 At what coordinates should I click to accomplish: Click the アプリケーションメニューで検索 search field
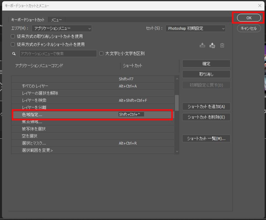58,54
